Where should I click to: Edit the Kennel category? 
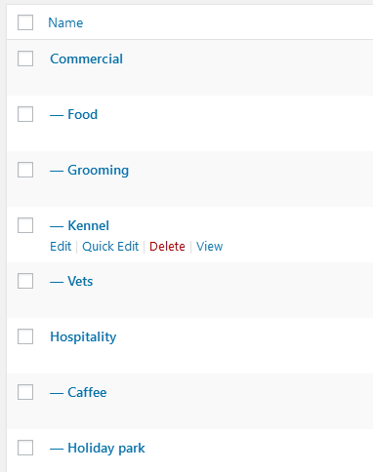click(61, 247)
